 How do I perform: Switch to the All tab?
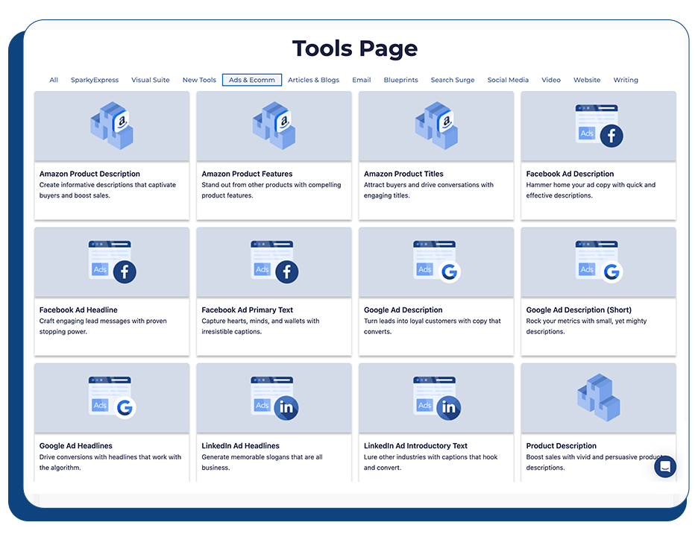tap(54, 80)
